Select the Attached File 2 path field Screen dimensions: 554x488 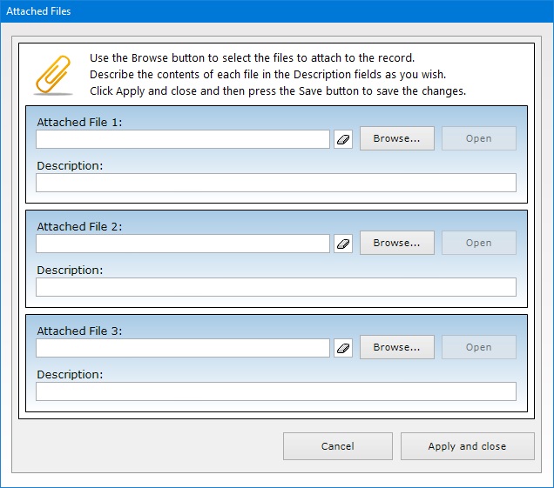point(183,244)
